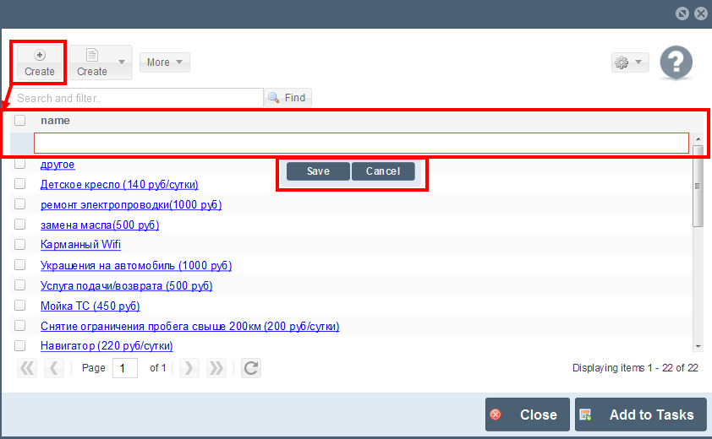Click the empty new name input field
The image size is (712, 439).
[x=361, y=144]
